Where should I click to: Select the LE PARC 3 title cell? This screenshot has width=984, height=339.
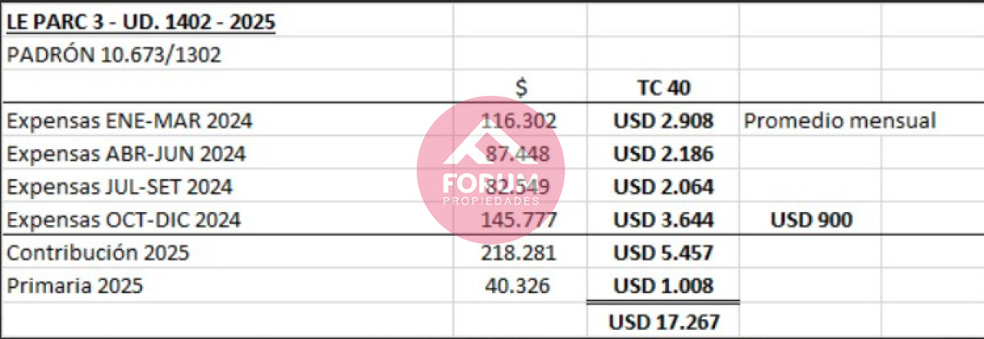pyautogui.click(x=140, y=21)
